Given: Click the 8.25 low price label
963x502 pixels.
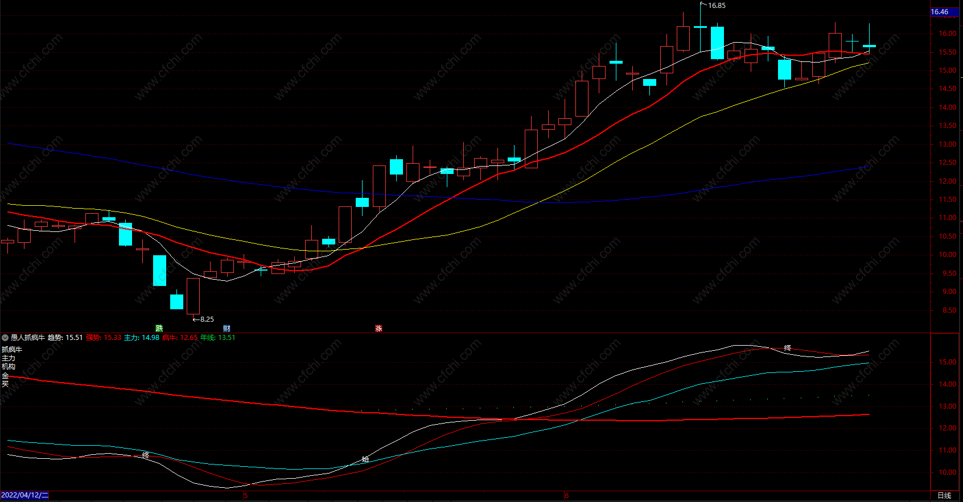Looking at the screenshot, I should click(207, 320).
